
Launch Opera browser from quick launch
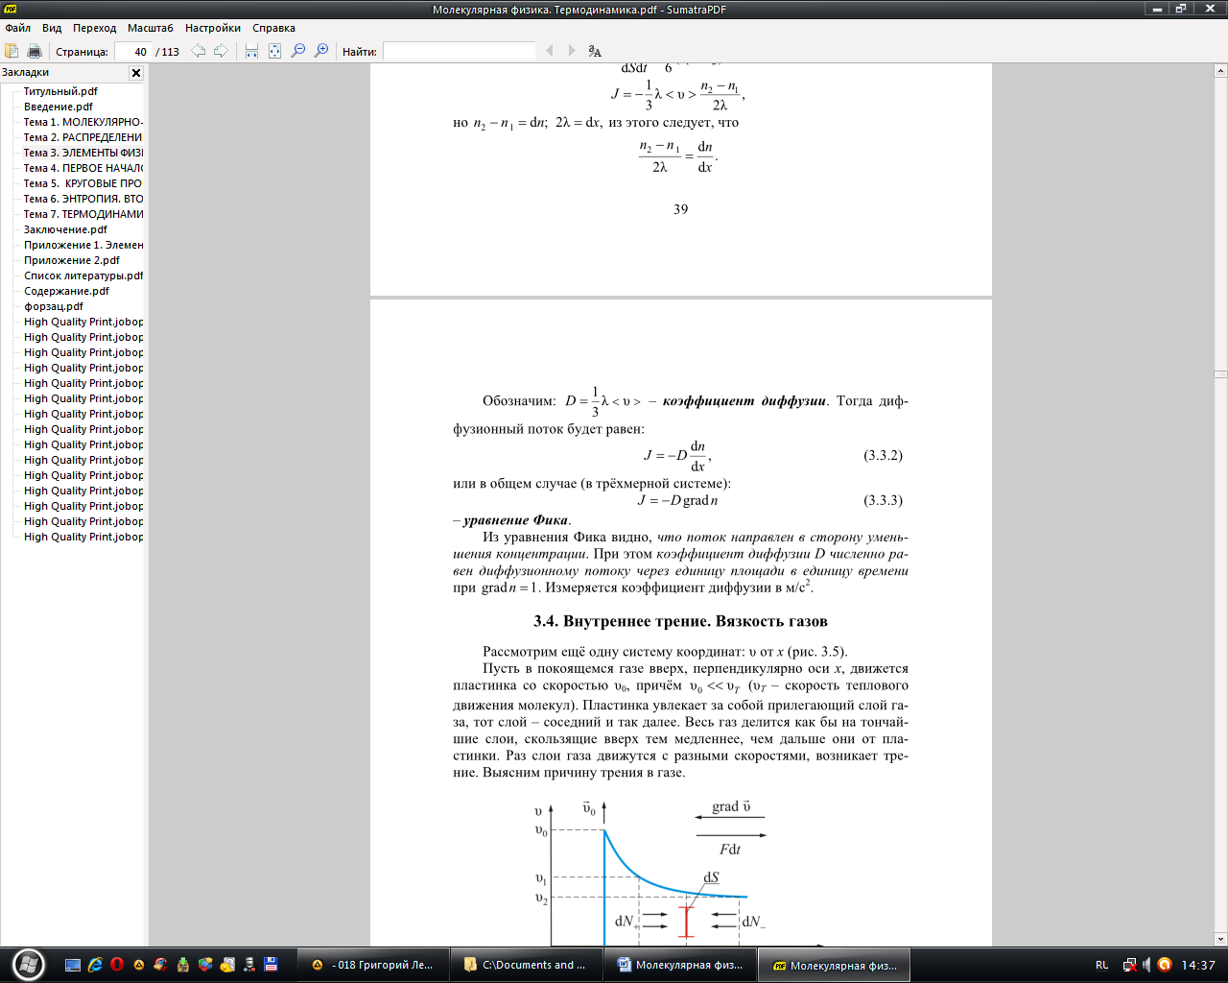pos(117,965)
